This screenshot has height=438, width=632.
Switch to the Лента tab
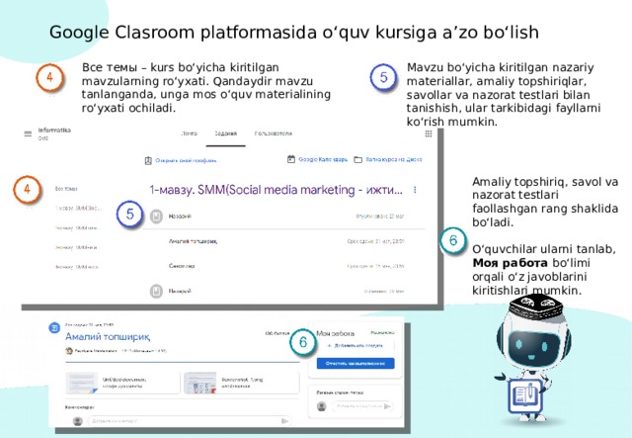(189, 133)
